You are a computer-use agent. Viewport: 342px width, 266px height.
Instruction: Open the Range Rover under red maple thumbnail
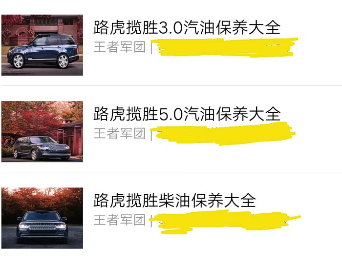coord(42,132)
